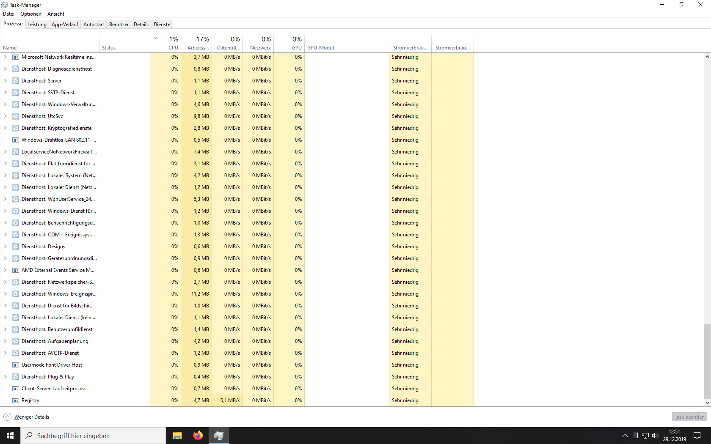Click the volume icon in system tray

[655, 436]
